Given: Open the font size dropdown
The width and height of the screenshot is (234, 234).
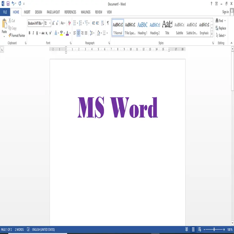Looking at the screenshot, I should pos(50,23).
